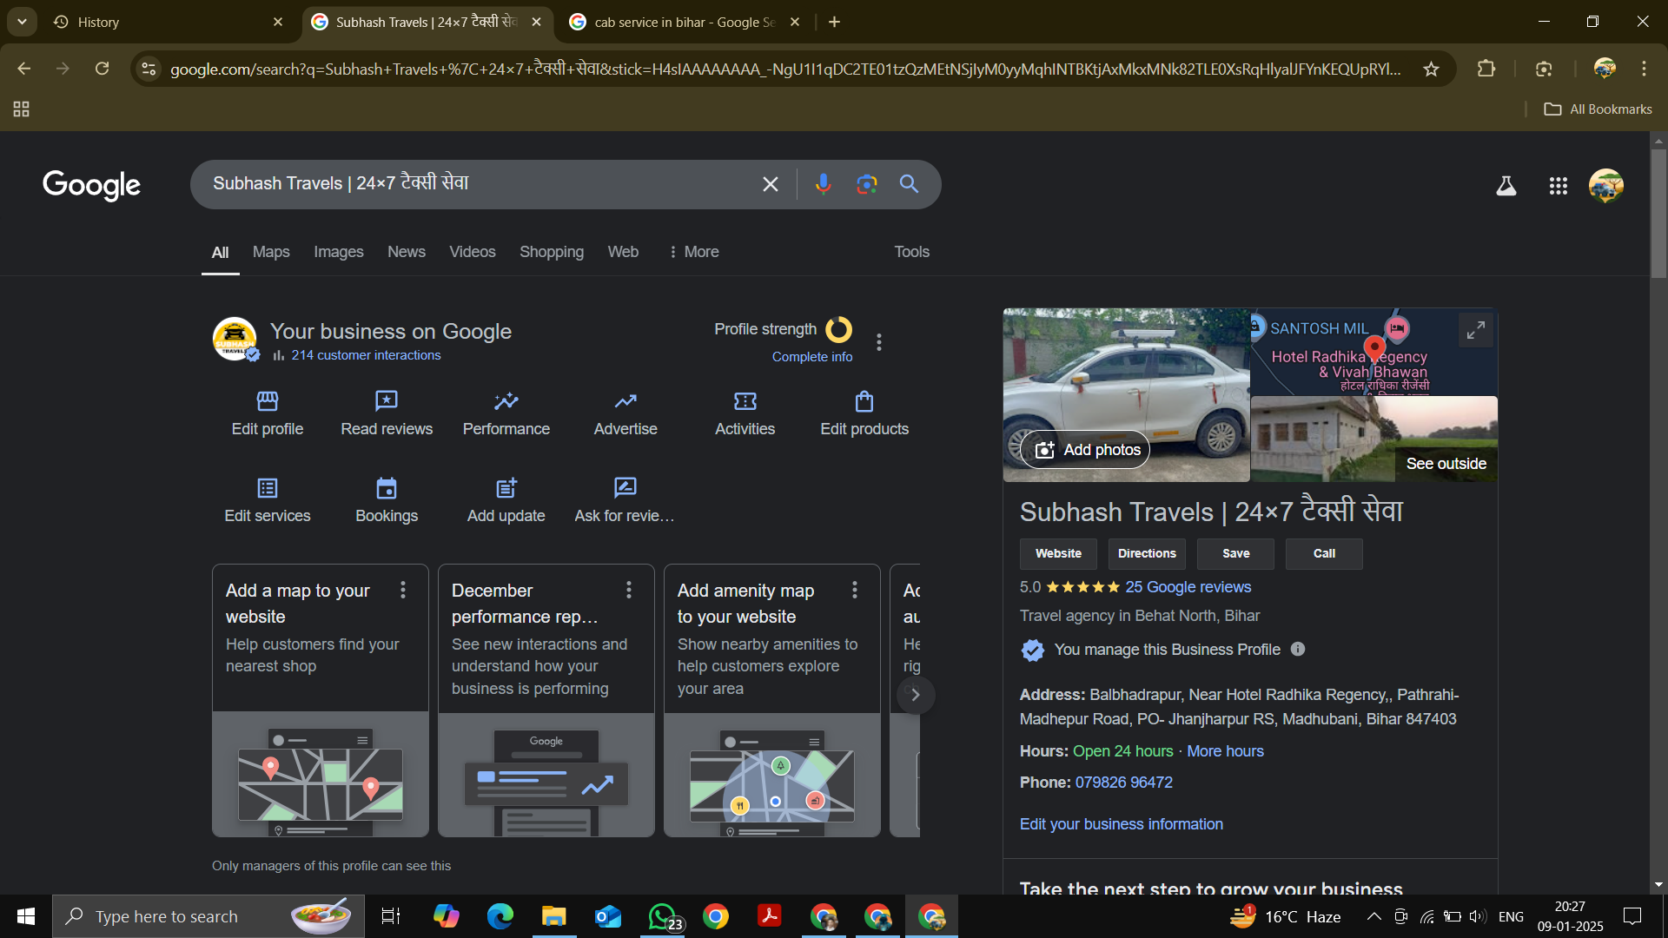
Task: Switch to the Videos results tab
Action: (x=473, y=252)
